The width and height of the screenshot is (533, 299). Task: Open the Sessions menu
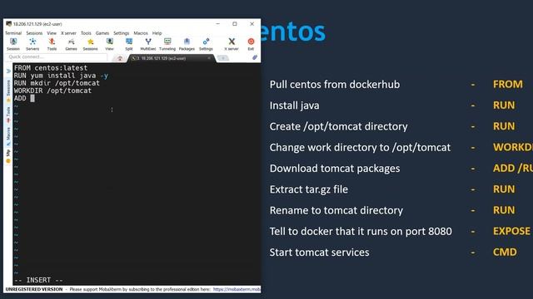pyautogui.click(x=34, y=33)
